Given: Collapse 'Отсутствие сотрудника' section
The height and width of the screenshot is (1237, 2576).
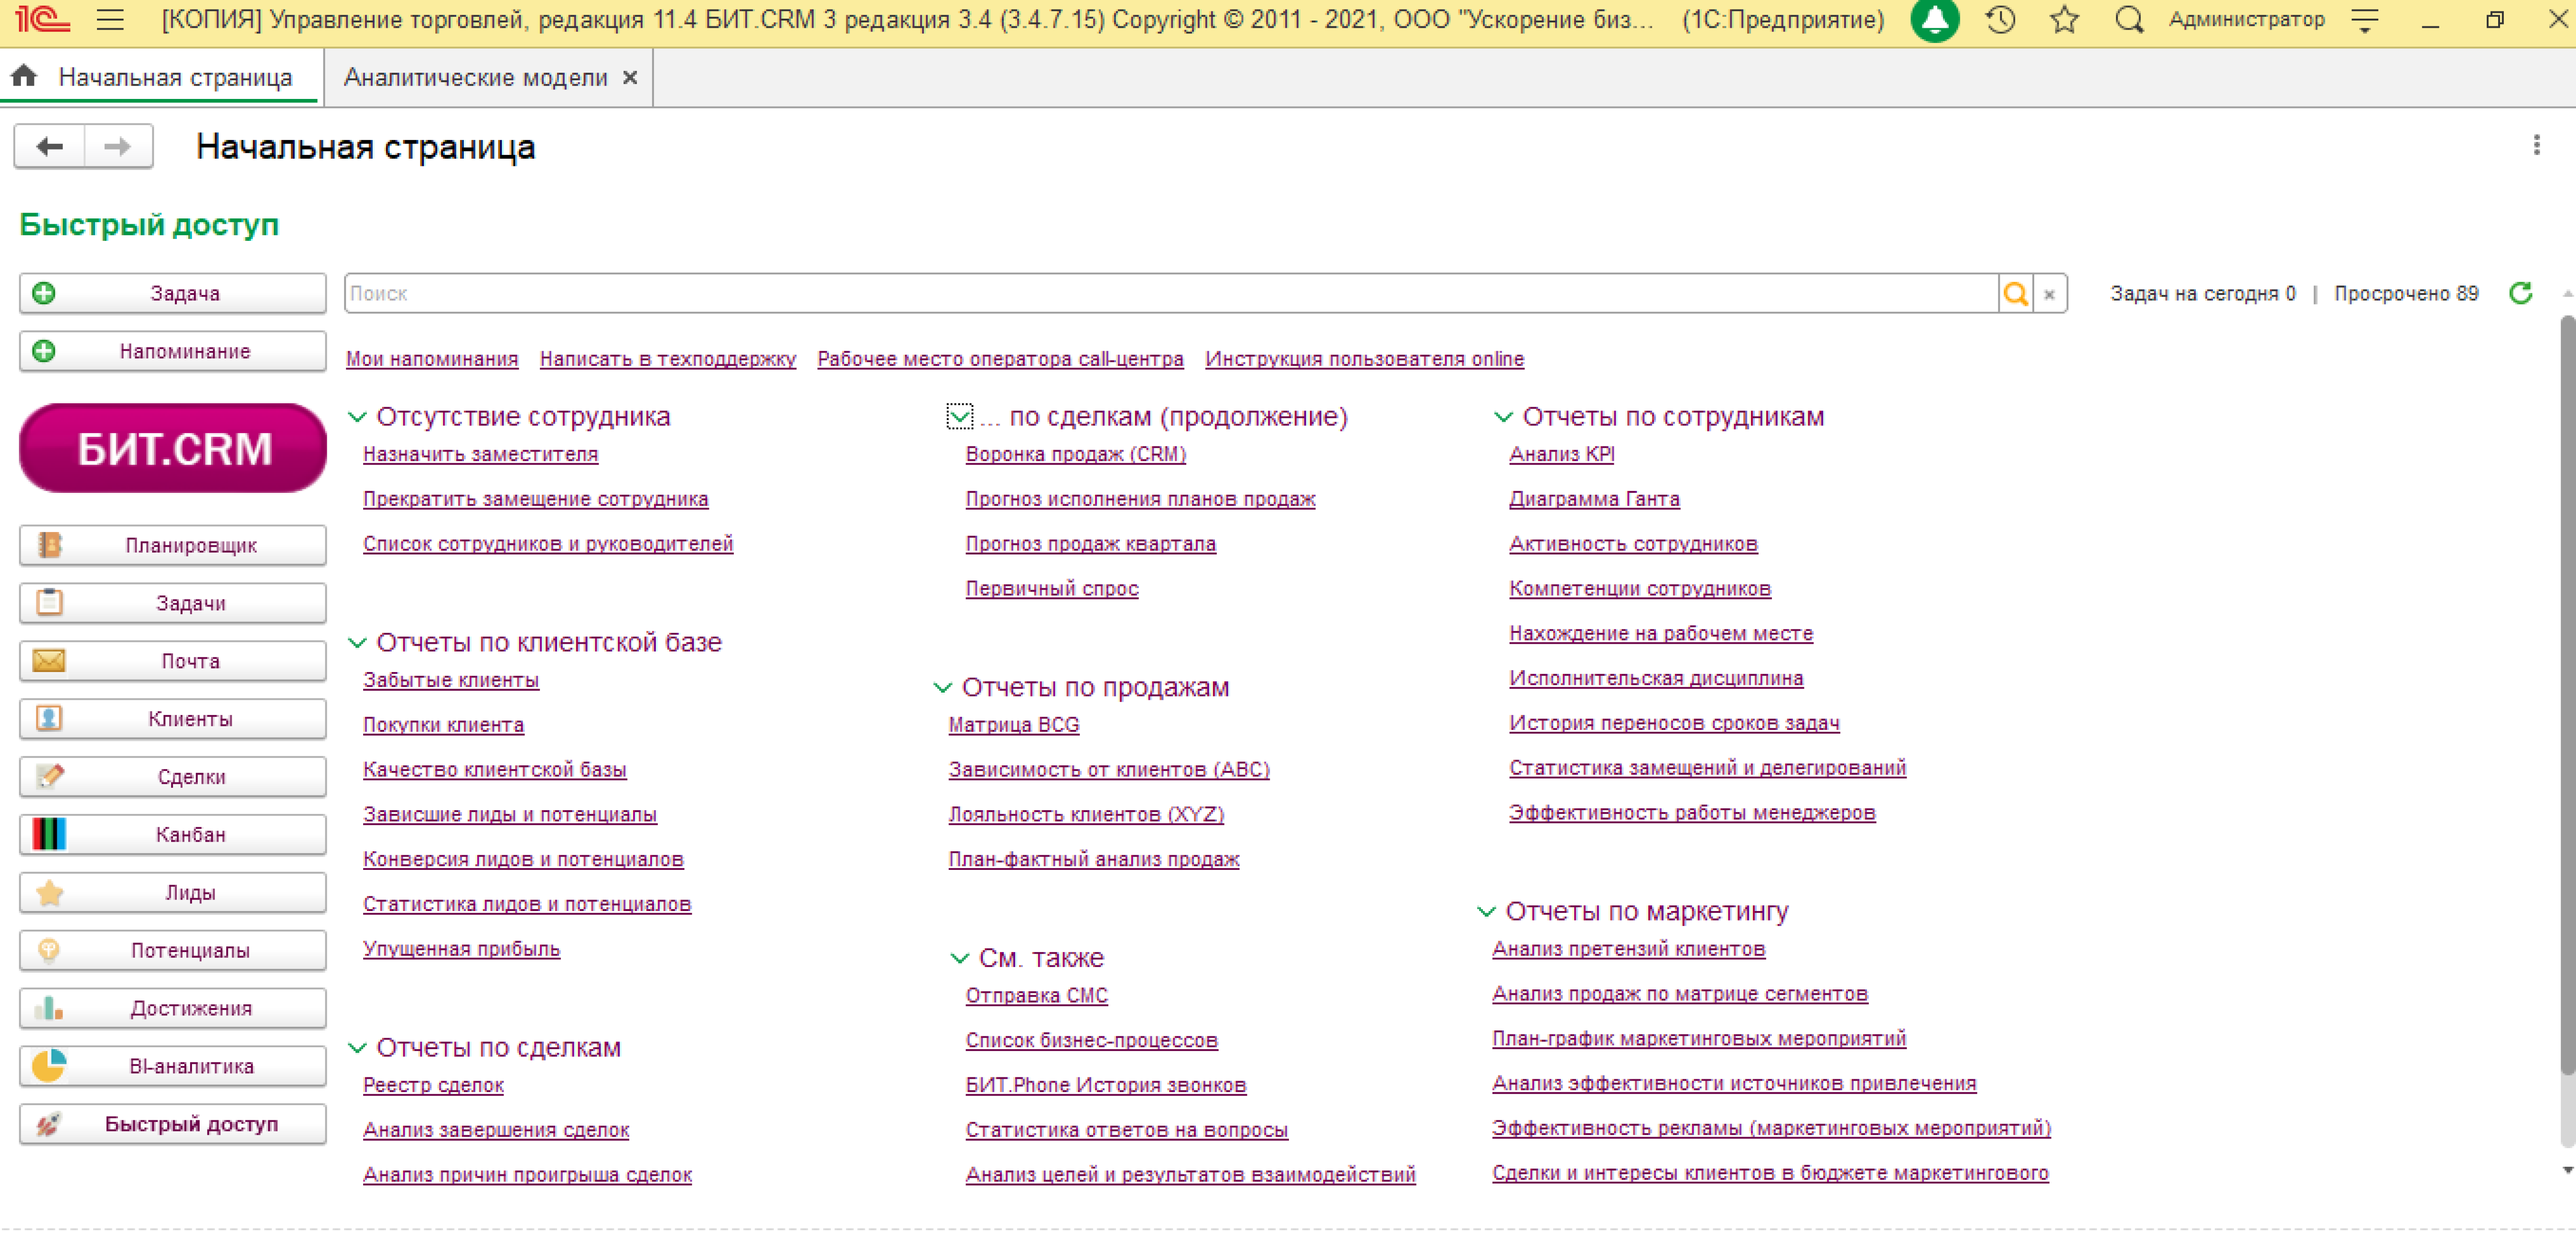Looking at the screenshot, I should point(357,416).
